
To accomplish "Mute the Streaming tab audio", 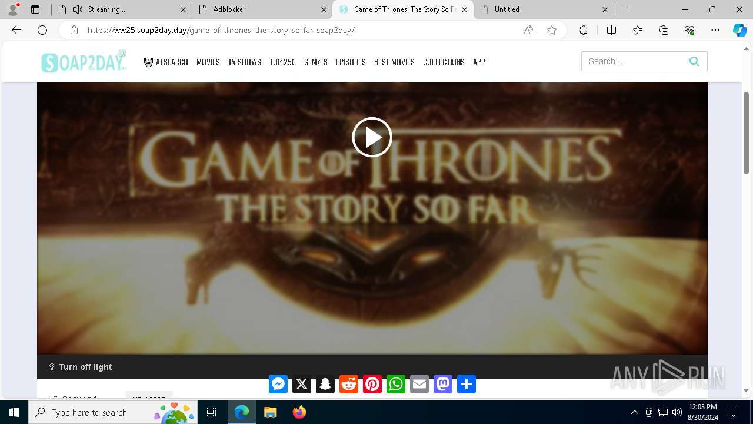I will (78, 9).
